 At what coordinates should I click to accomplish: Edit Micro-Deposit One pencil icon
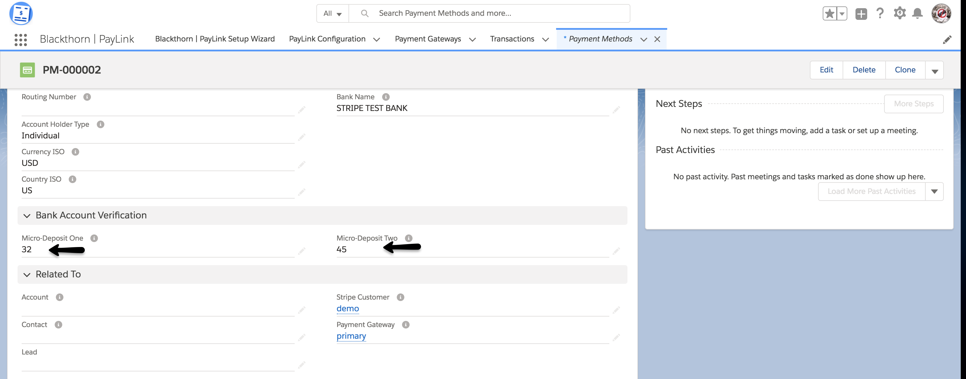[301, 251]
